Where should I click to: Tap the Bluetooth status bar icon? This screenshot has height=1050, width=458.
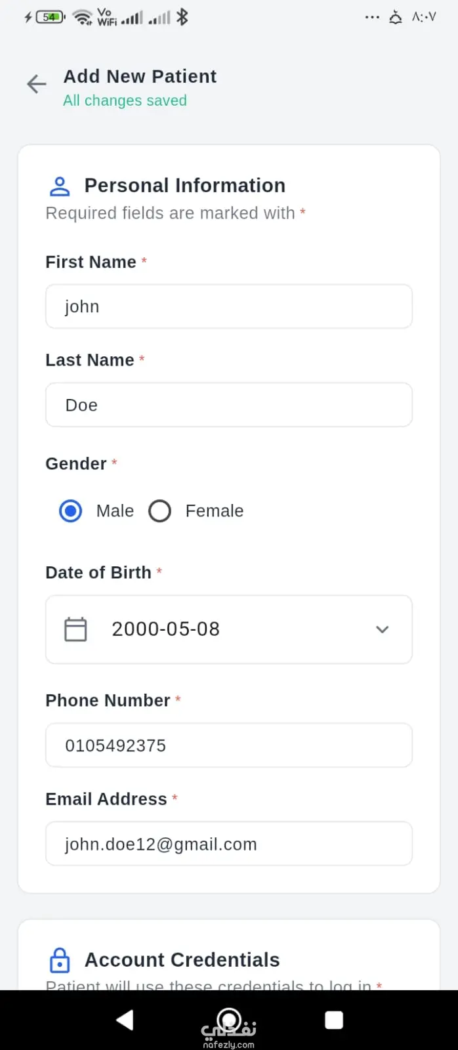[x=182, y=17]
